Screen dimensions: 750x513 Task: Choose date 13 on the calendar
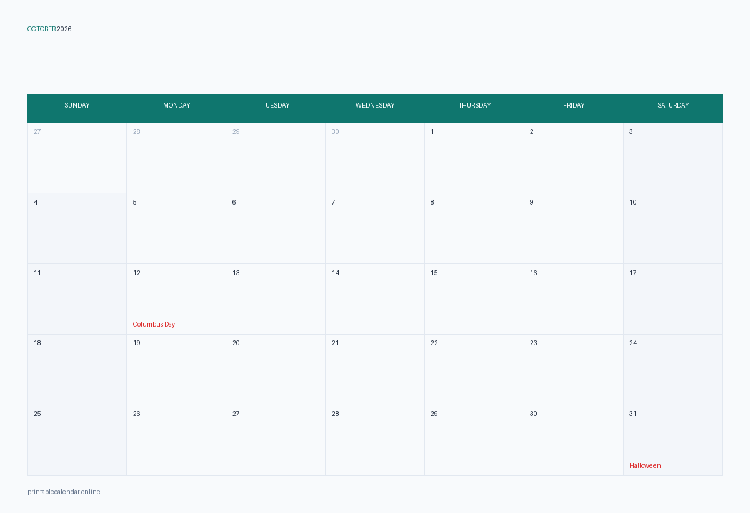coord(236,273)
